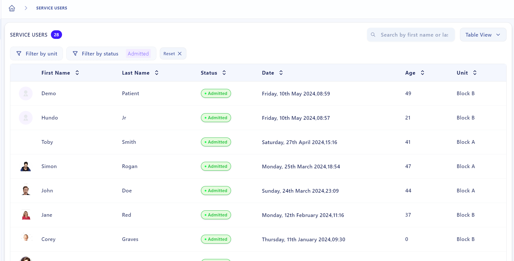Sort table by Unit arrows
This screenshot has height=261, width=514.
(475, 73)
